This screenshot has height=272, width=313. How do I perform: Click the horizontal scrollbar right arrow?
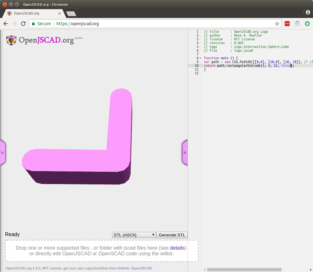[x=311, y=269]
